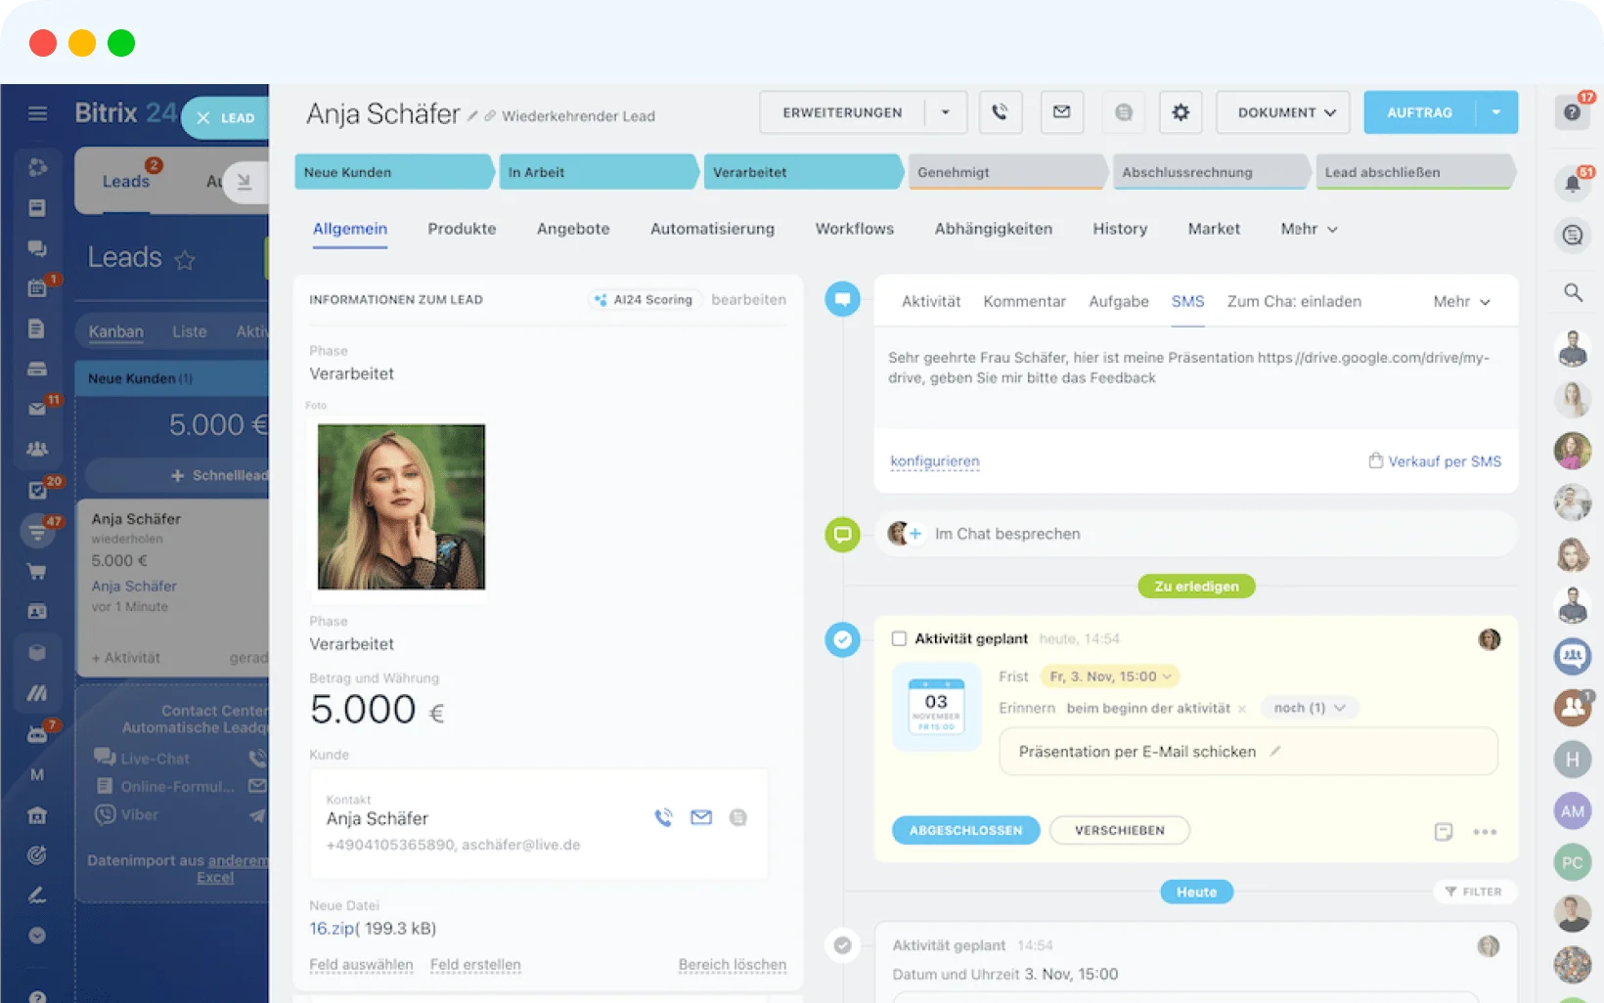Click the AI24 Scoring button
The image size is (1604, 1003).
click(x=643, y=300)
